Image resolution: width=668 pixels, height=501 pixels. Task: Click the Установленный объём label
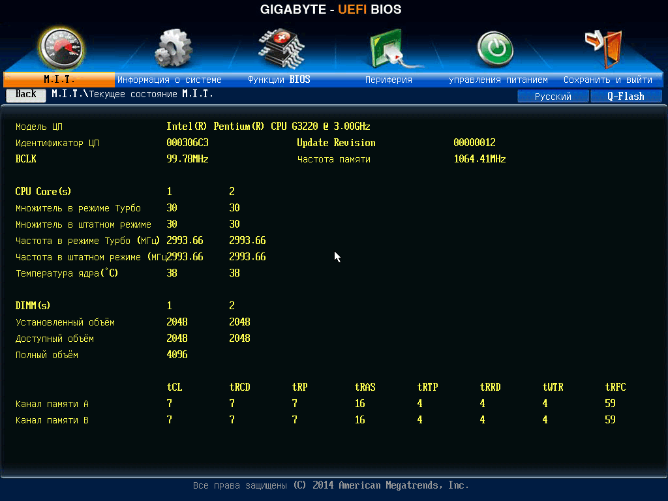pyautogui.click(x=65, y=322)
